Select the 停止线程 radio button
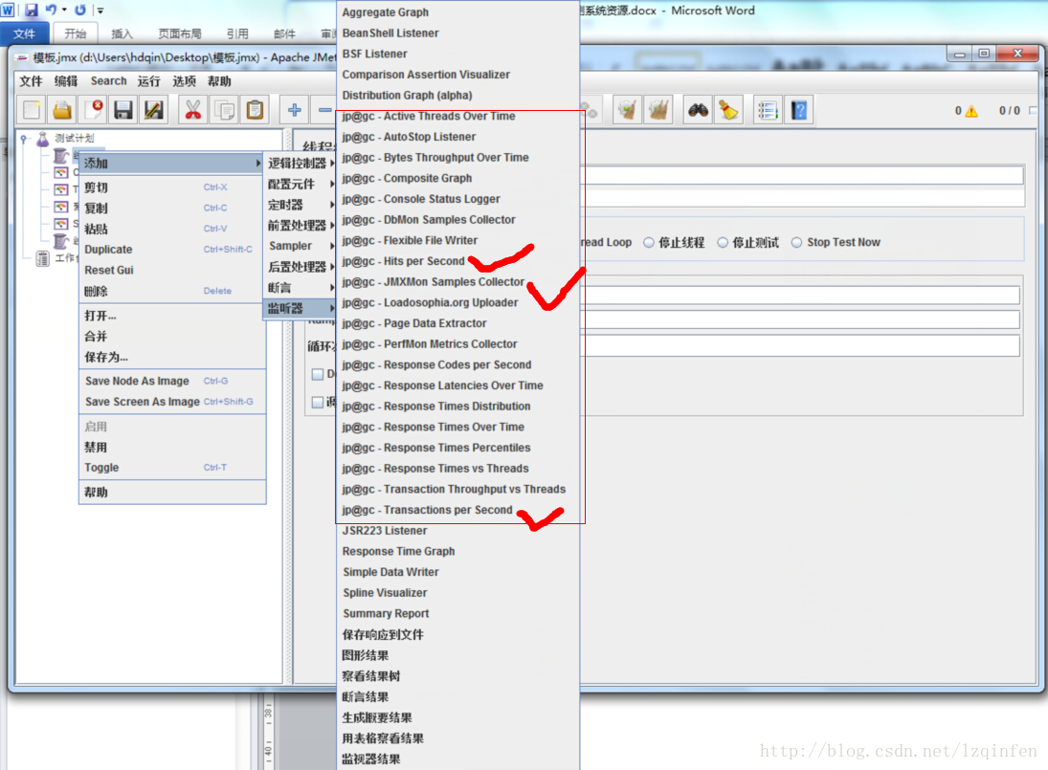The width and height of the screenshot is (1048, 770). click(648, 242)
